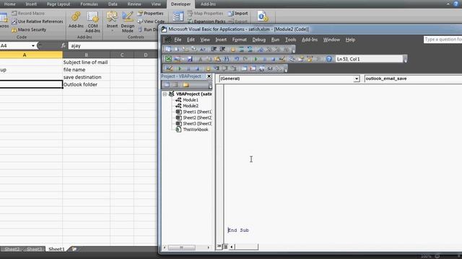Click the Break pause icon in Standard toolbar
Image resolution: width=462 pixels, height=259 pixels.
point(265,59)
